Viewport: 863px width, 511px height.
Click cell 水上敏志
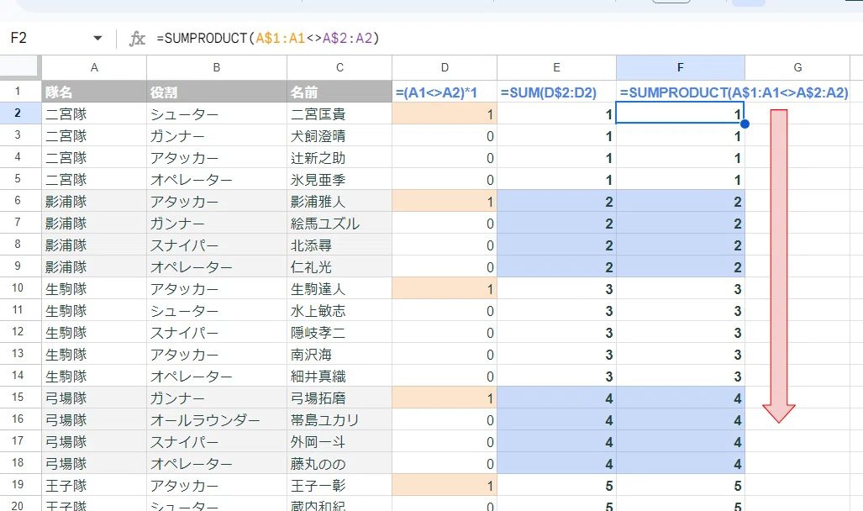pyautogui.click(x=339, y=311)
